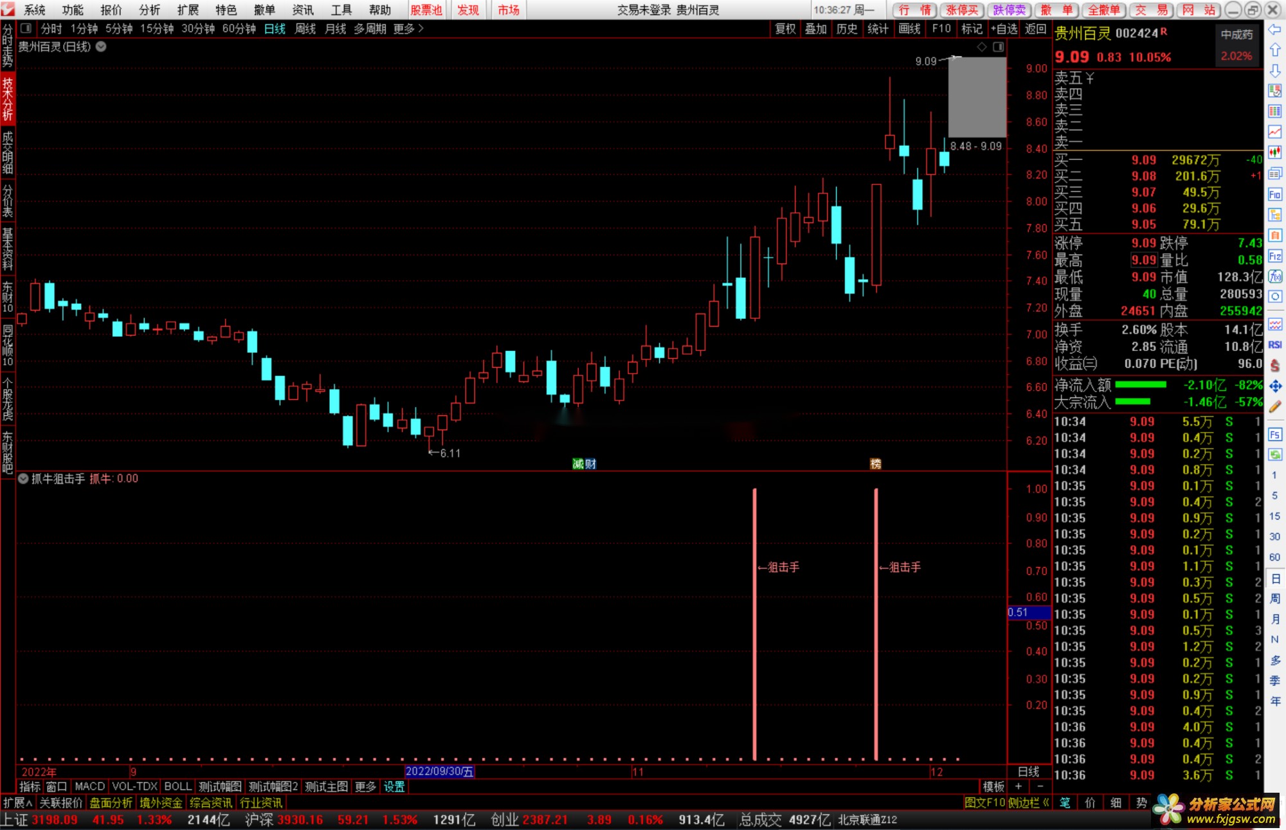Click the 涨停买 button
Image resolution: width=1286 pixels, height=830 pixels.
tap(962, 10)
